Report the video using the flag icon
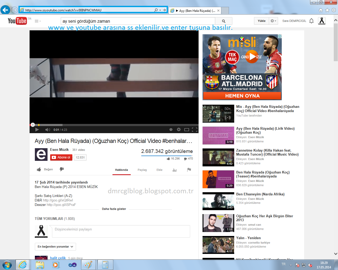 189,170
